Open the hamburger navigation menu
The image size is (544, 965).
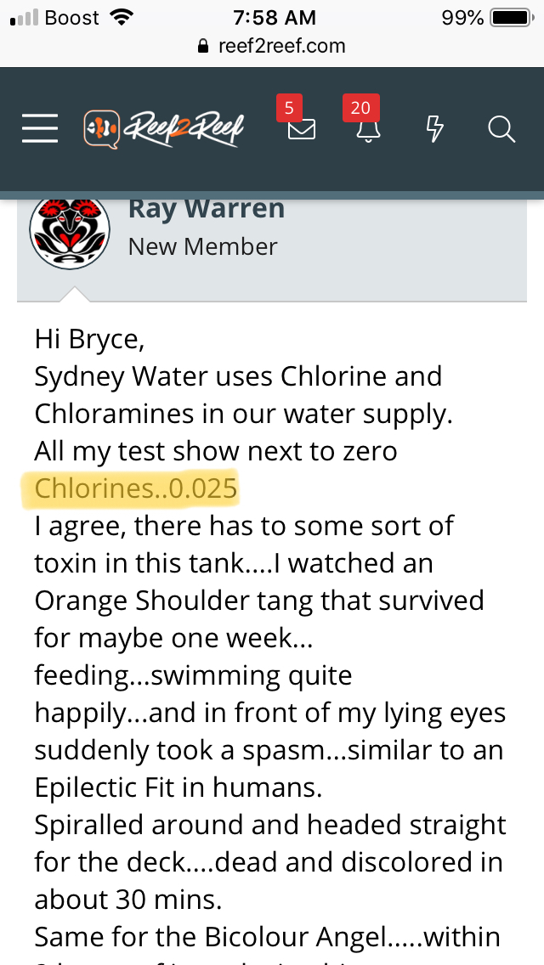point(40,129)
